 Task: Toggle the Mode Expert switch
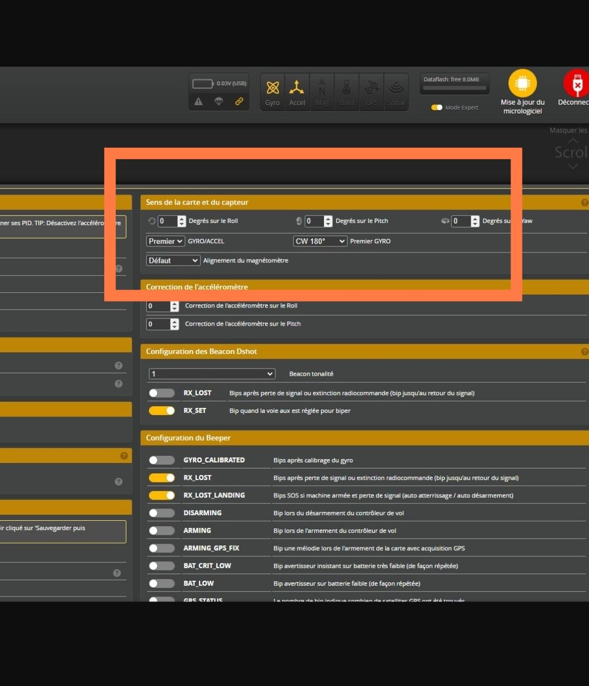coord(437,107)
